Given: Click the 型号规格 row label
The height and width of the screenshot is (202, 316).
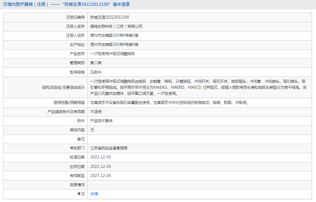Looking at the screenshot, I should (x=77, y=72).
